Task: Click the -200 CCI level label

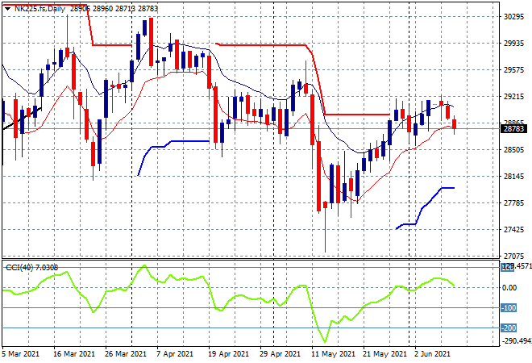Action: 509,328
